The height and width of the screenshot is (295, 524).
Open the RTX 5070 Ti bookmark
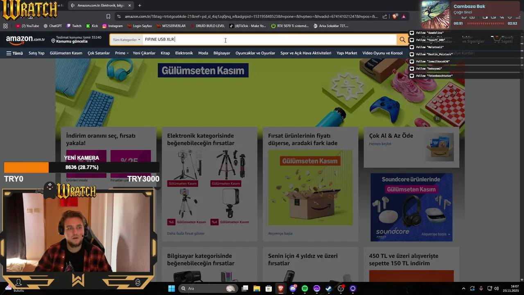tap(289, 26)
